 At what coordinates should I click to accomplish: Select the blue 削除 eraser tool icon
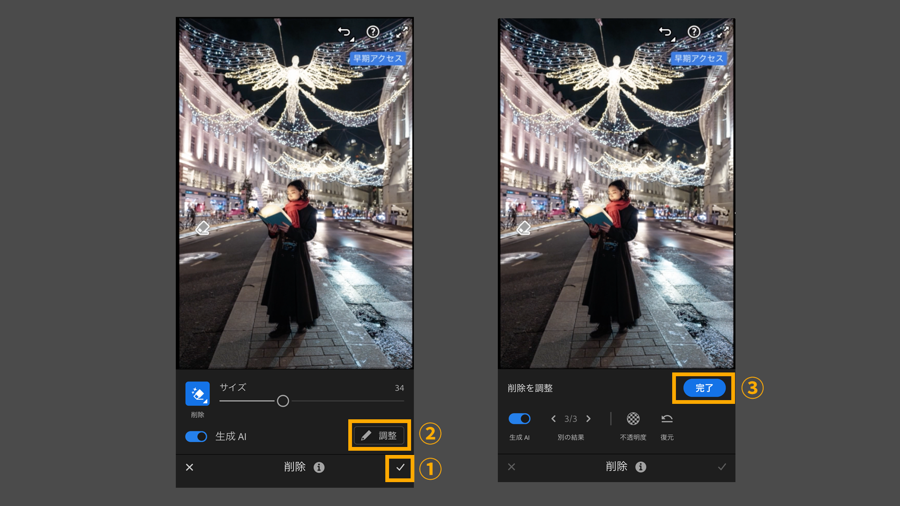coord(197,394)
